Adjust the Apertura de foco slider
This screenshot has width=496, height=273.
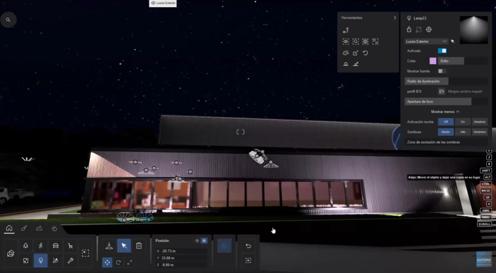(x=446, y=101)
